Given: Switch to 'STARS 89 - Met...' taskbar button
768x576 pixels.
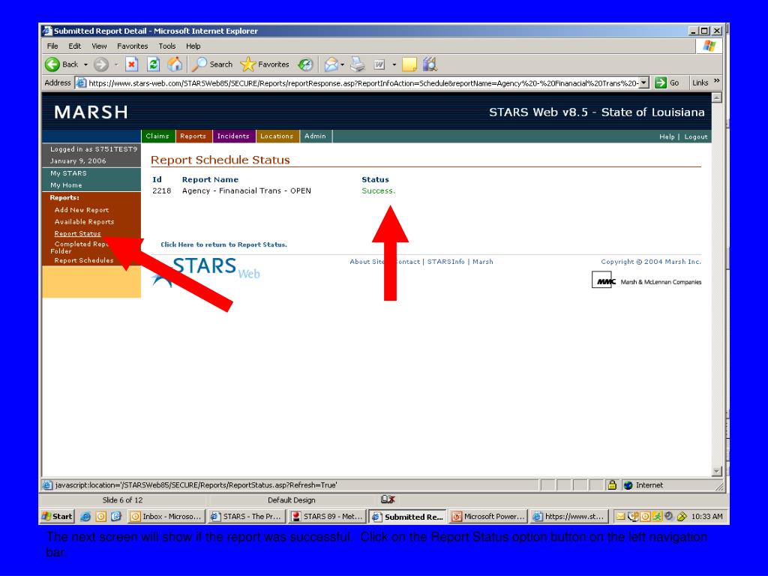Looking at the screenshot, I should (327, 516).
